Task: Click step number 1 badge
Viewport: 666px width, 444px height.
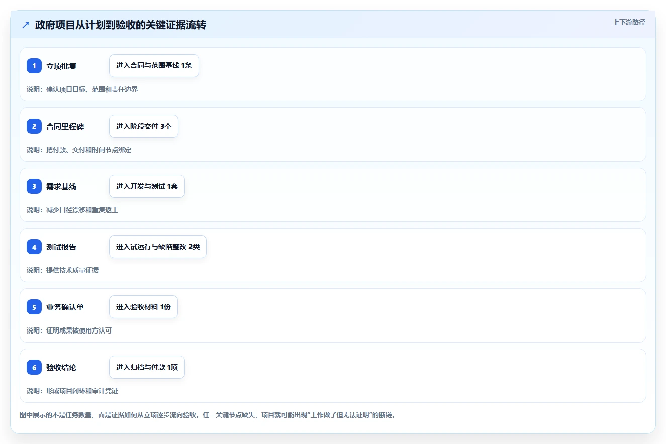Action: tap(34, 66)
